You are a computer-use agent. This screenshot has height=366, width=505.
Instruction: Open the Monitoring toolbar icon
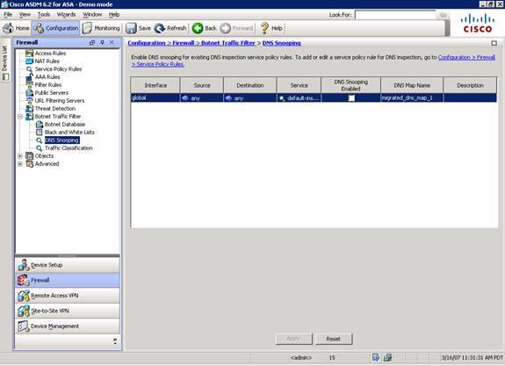click(x=87, y=28)
